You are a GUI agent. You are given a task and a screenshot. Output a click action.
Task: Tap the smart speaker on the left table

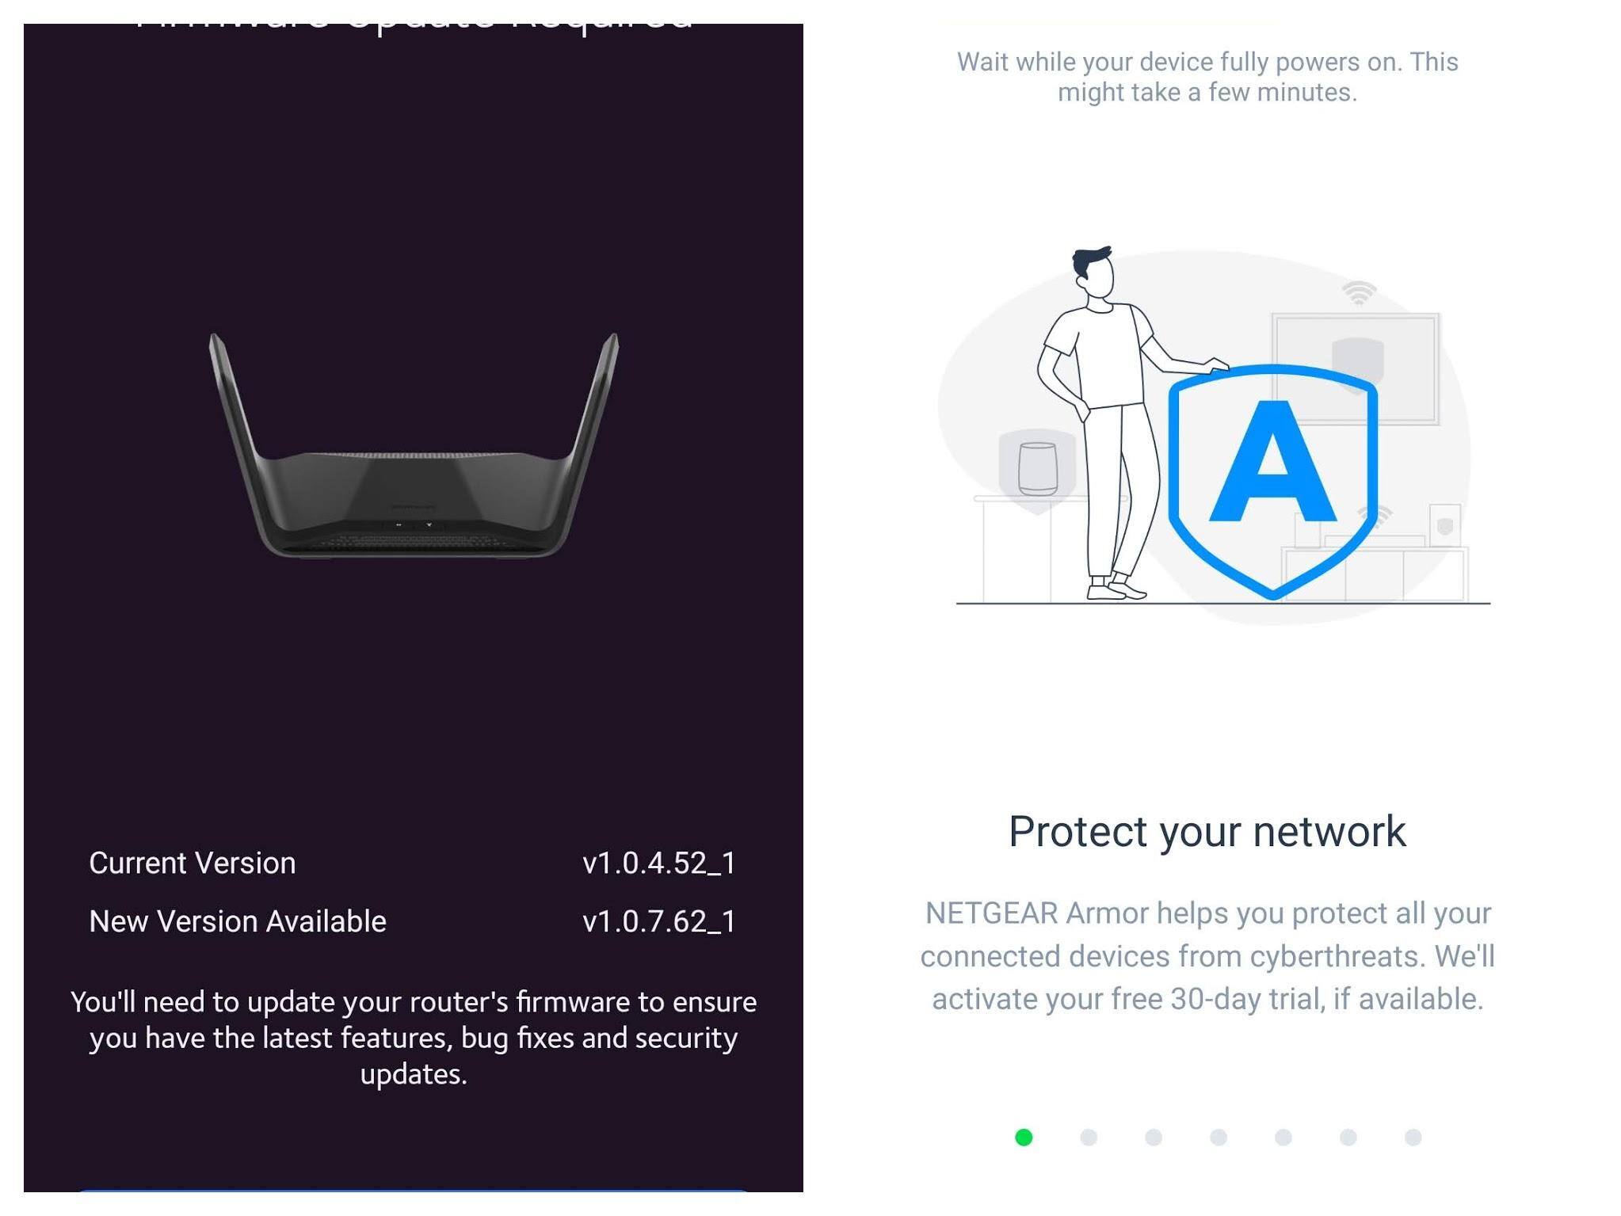point(1037,469)
